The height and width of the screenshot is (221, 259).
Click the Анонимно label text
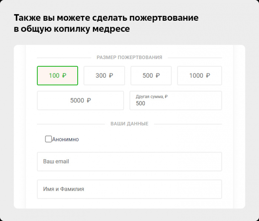[65, 140]
